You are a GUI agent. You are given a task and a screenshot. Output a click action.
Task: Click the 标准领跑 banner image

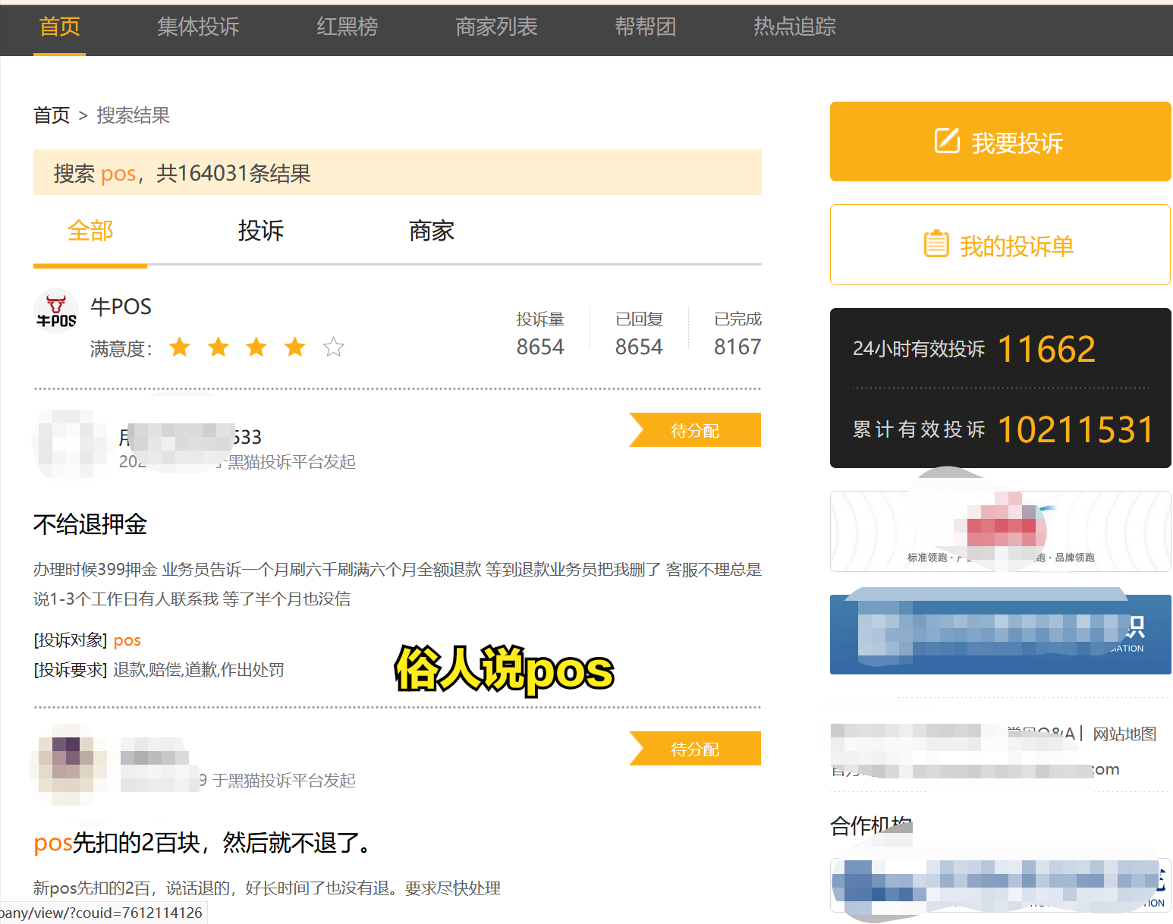pyautogui.click(x=1000, y=531)
